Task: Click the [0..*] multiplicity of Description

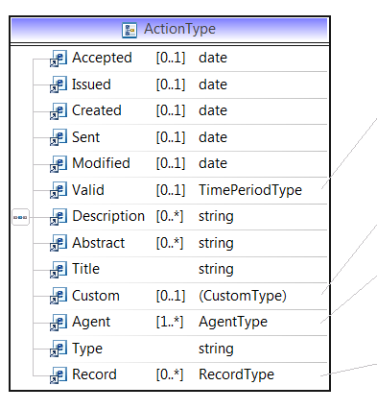Action: [x=170, y=216]
